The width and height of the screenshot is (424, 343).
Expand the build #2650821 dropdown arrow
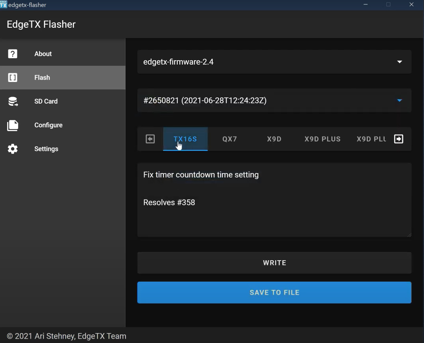pos(399,101)
